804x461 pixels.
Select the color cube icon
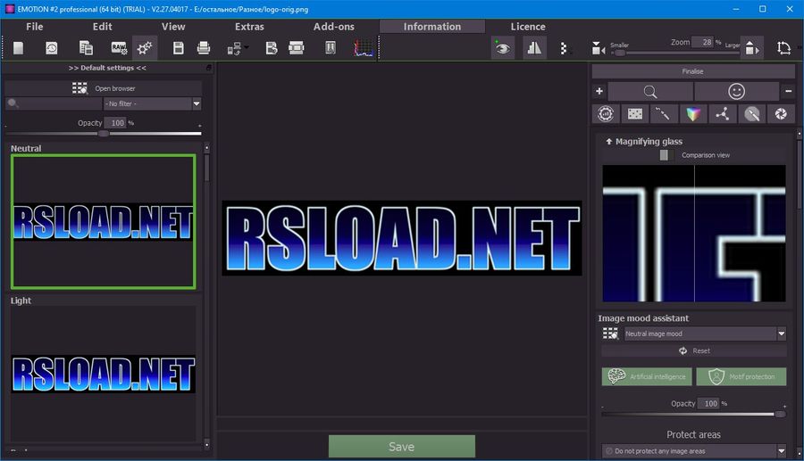click(x=692, y=113)
